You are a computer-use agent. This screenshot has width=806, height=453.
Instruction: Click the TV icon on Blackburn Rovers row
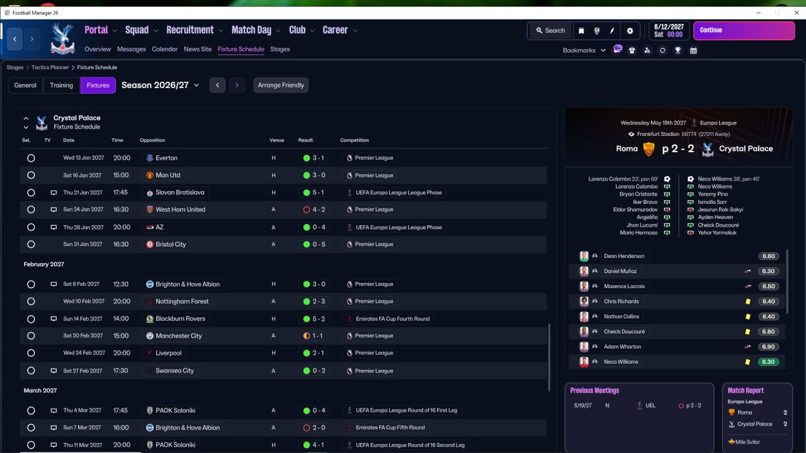point(54,319)
